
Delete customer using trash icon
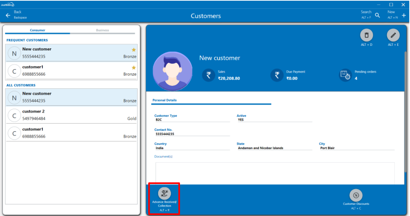(x=367, y=35)
